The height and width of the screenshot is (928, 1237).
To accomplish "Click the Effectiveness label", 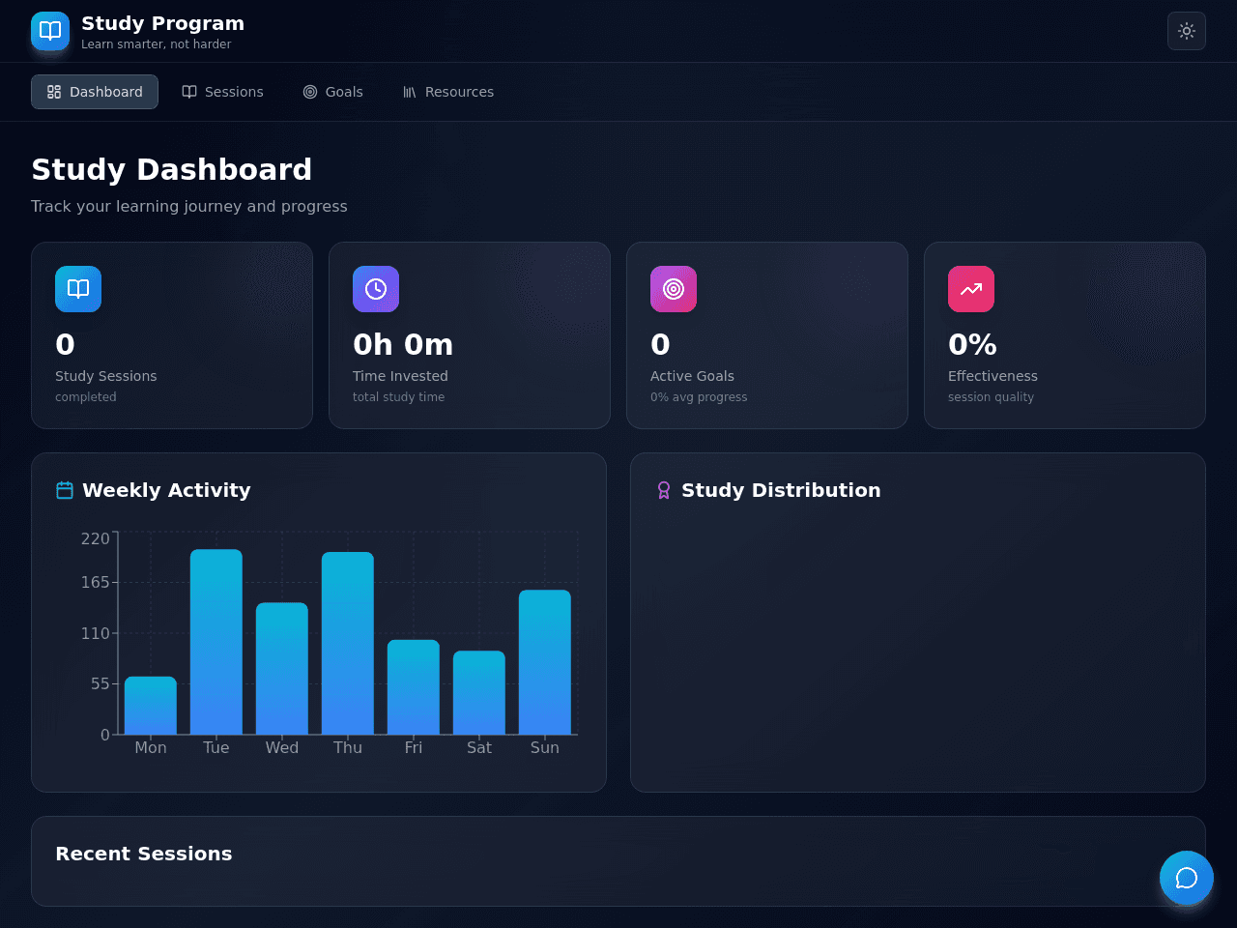I will 992,376.
